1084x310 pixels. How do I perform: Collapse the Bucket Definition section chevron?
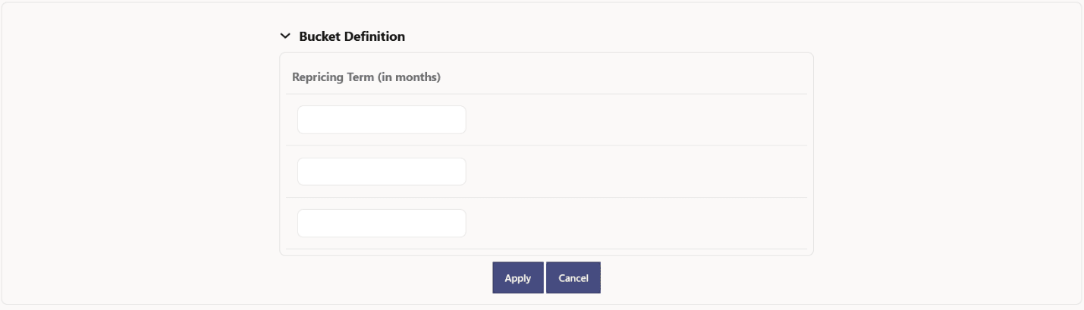point(285,36)
